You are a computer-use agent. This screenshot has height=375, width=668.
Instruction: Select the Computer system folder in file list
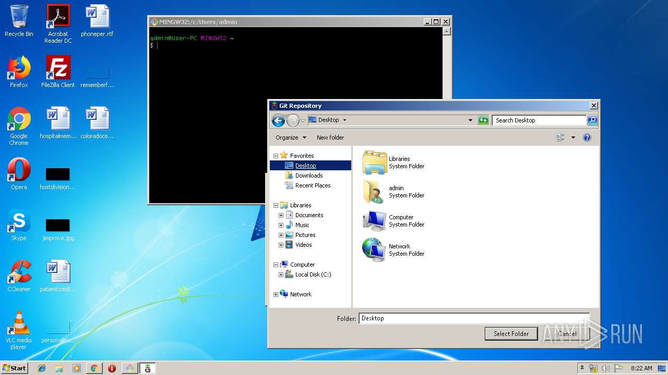click(394, 221)
